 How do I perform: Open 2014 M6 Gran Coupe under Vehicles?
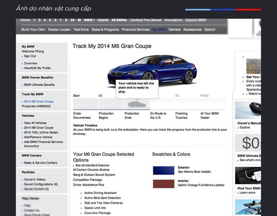coord(39,128)
